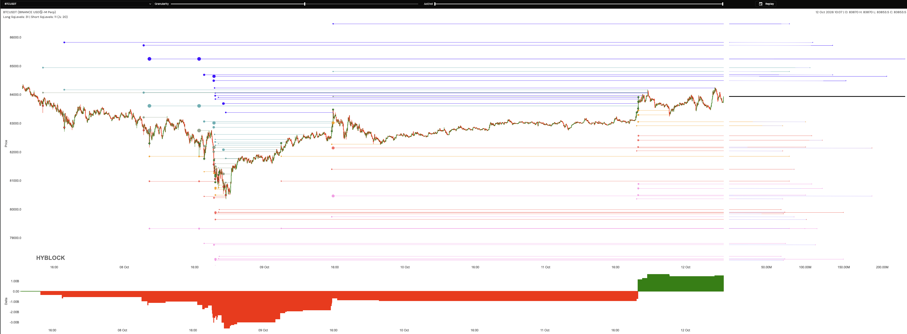
Task: Click the -3.00B delta axis label
Action: click(x=15, y=322)
